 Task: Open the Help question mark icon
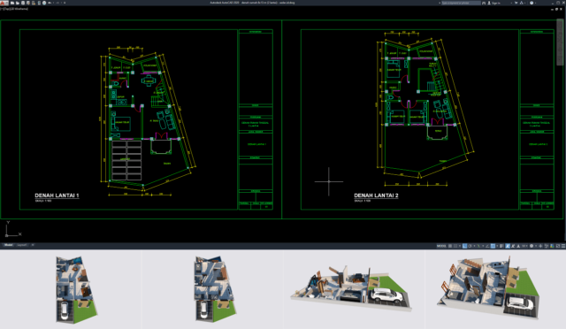532,3
